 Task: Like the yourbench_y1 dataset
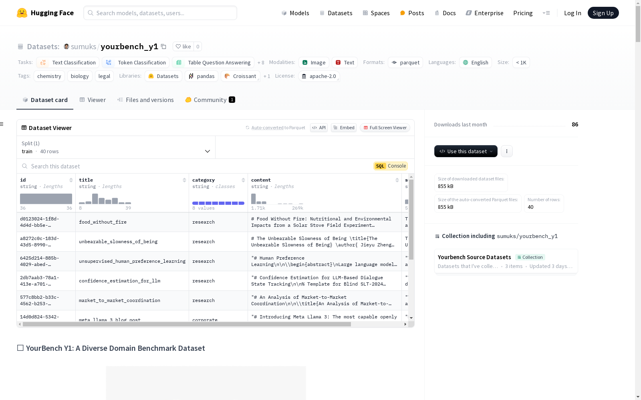click(183, 47)
